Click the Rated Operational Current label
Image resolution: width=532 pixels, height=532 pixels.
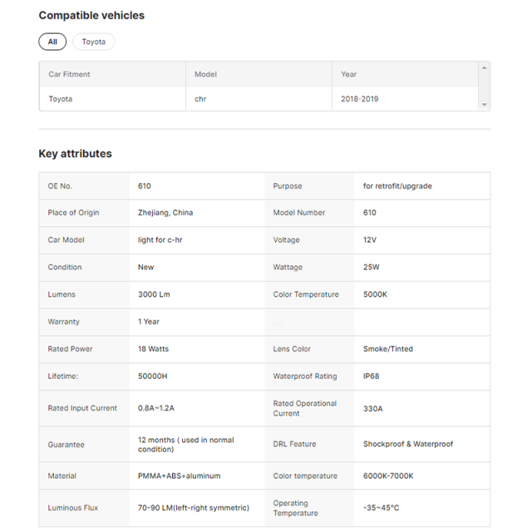tap(305, 408)
